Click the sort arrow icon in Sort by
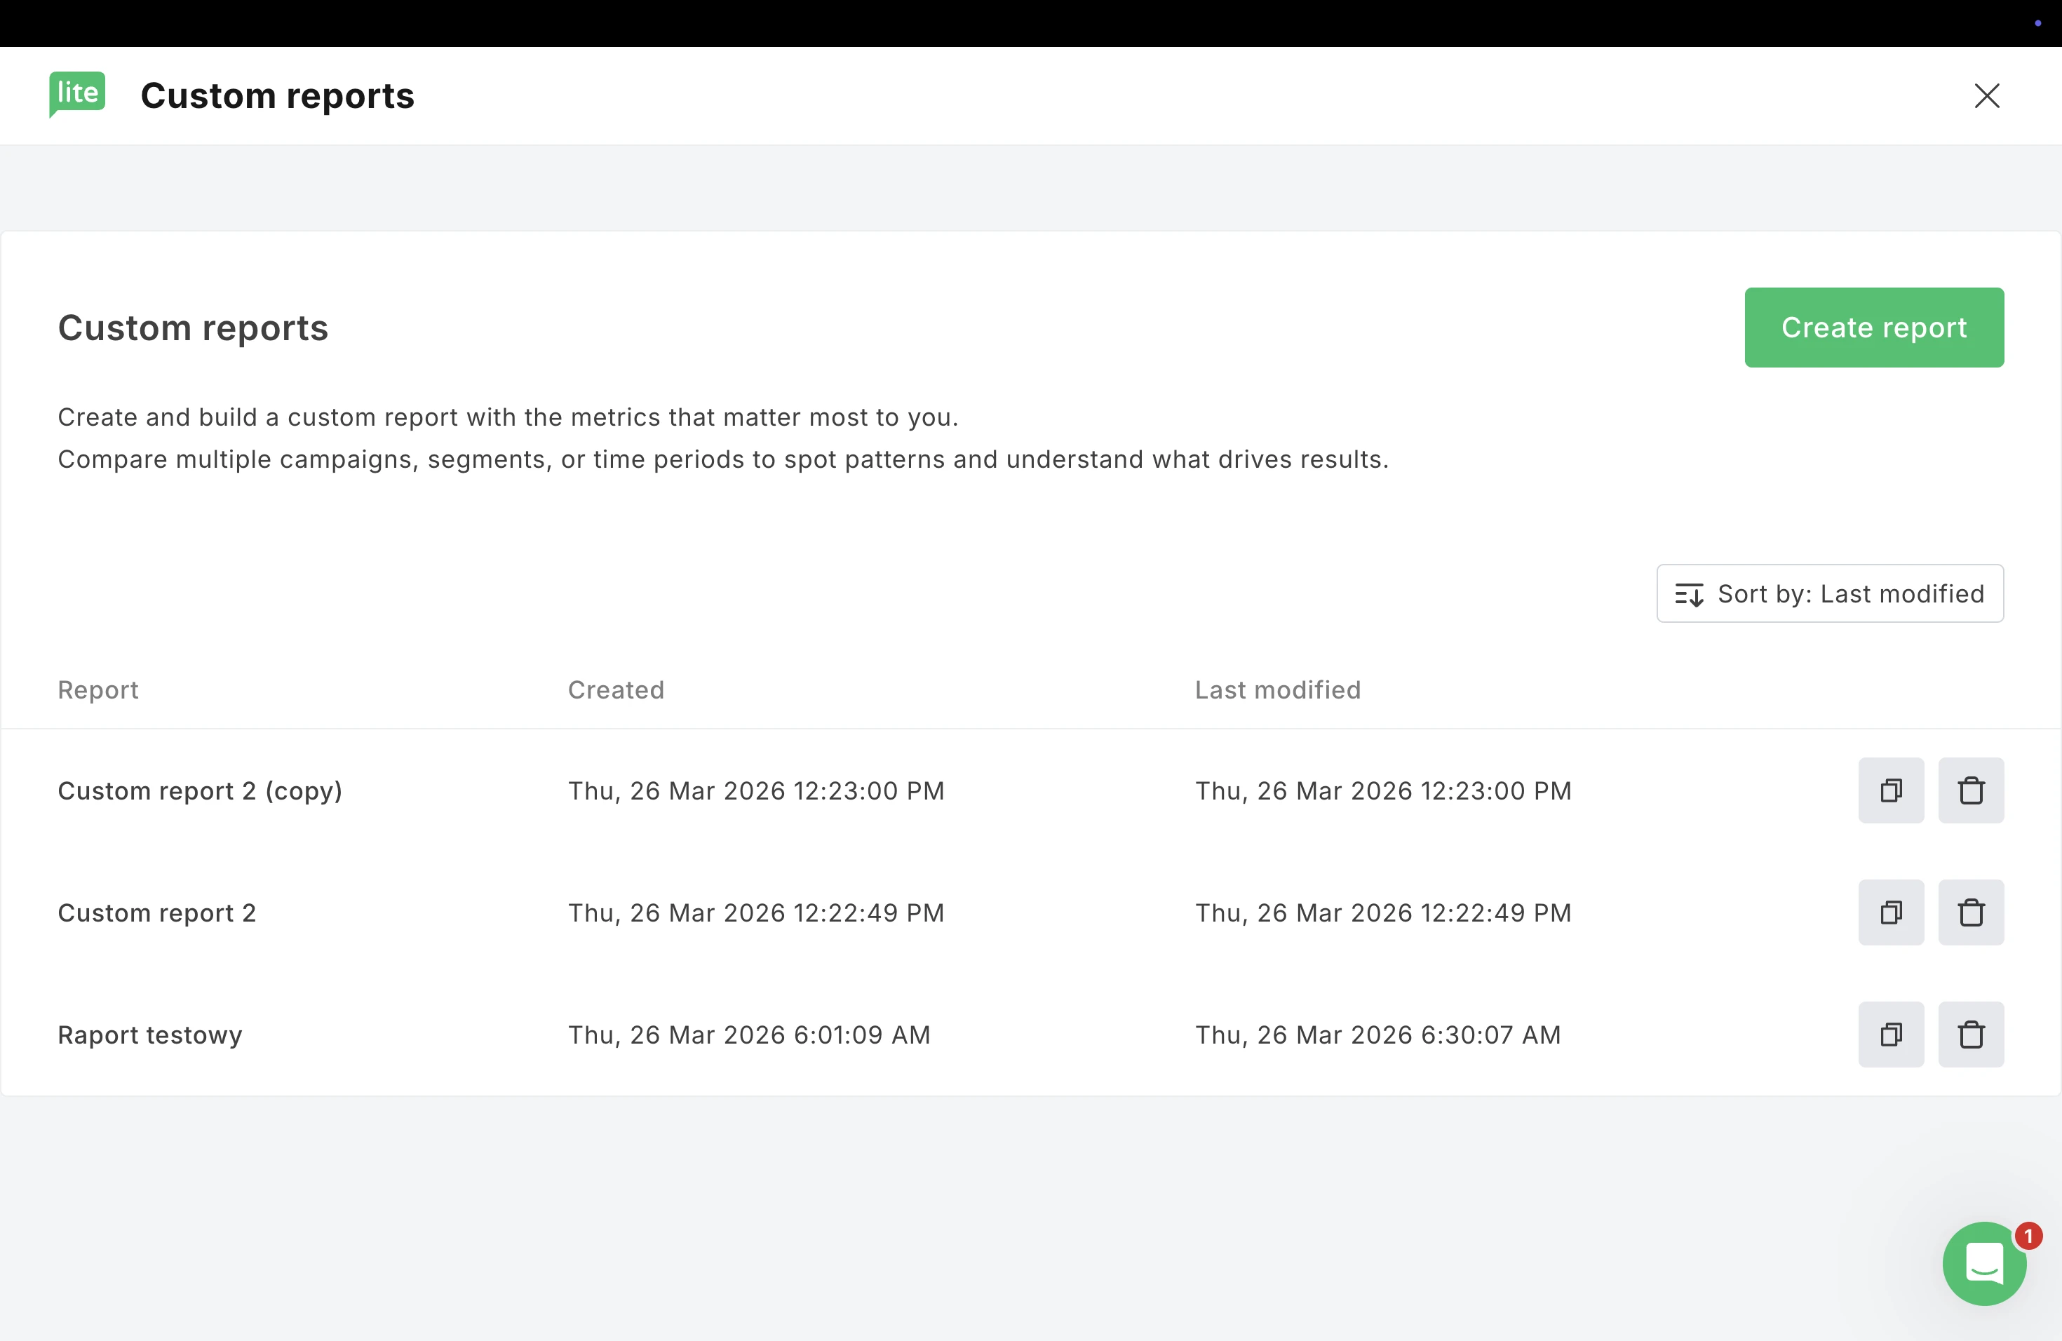2062x1341 pixels. (1689, 594)
